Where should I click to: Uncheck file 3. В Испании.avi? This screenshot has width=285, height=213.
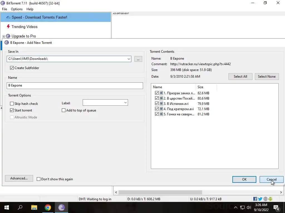click(157, 103)
